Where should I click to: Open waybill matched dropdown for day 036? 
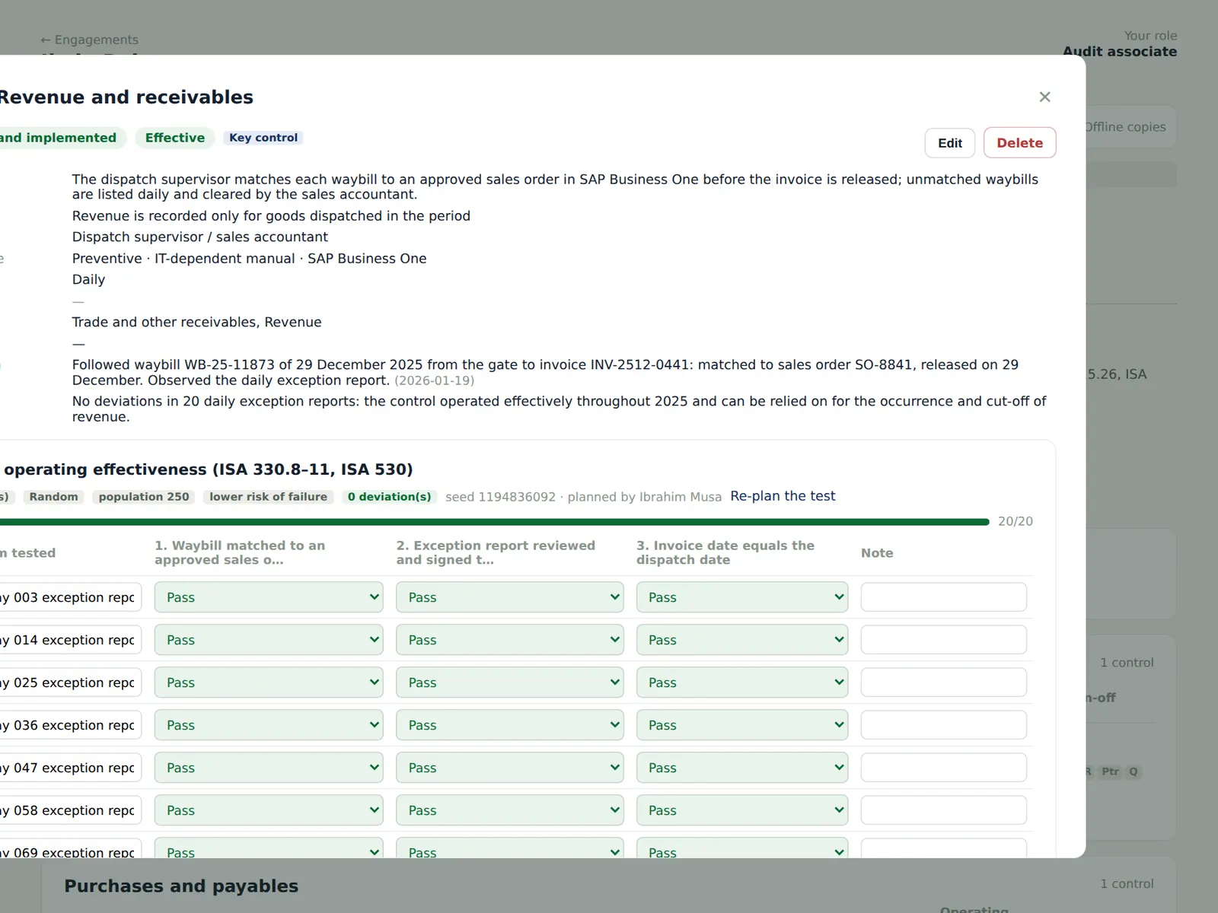tap(269, 725)
